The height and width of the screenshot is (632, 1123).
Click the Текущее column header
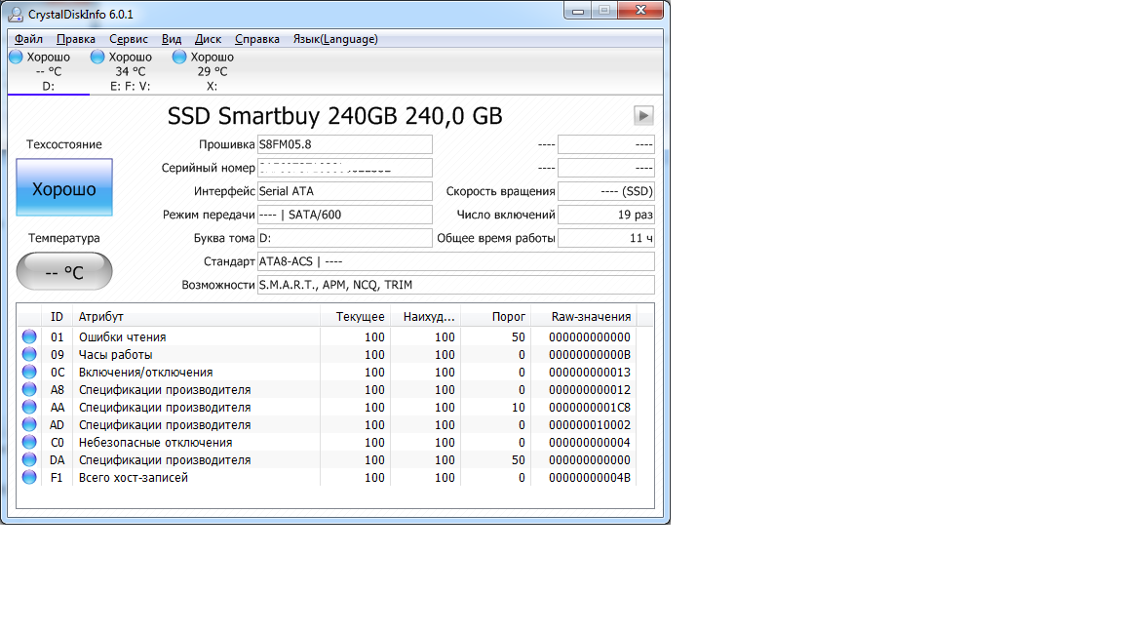pos(355,317)
